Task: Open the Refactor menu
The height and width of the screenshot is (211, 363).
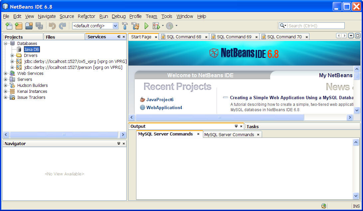Action: coord(87,16)
